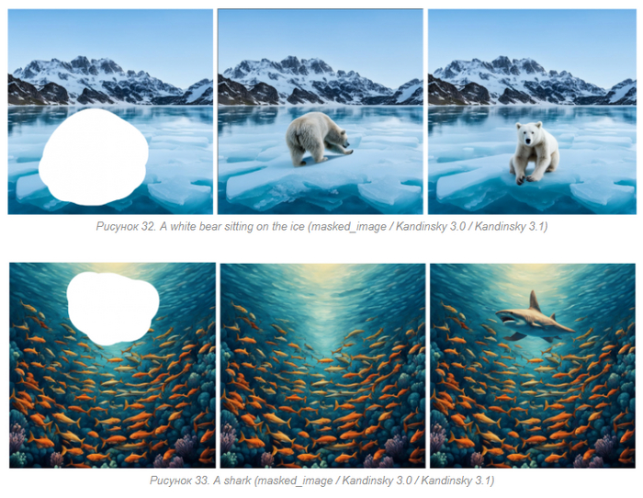This screenshot has width=643, height=498.
Task: Click the masked underwater fish image
Action: 112,365
